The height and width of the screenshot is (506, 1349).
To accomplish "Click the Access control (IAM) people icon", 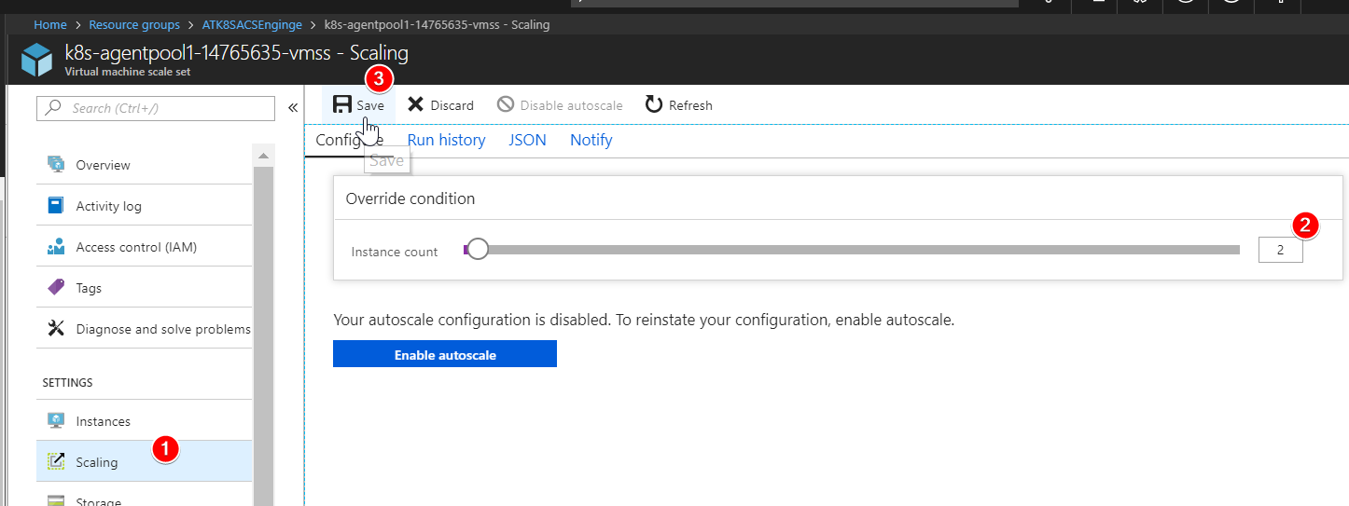I will click(x=56, y=247).
